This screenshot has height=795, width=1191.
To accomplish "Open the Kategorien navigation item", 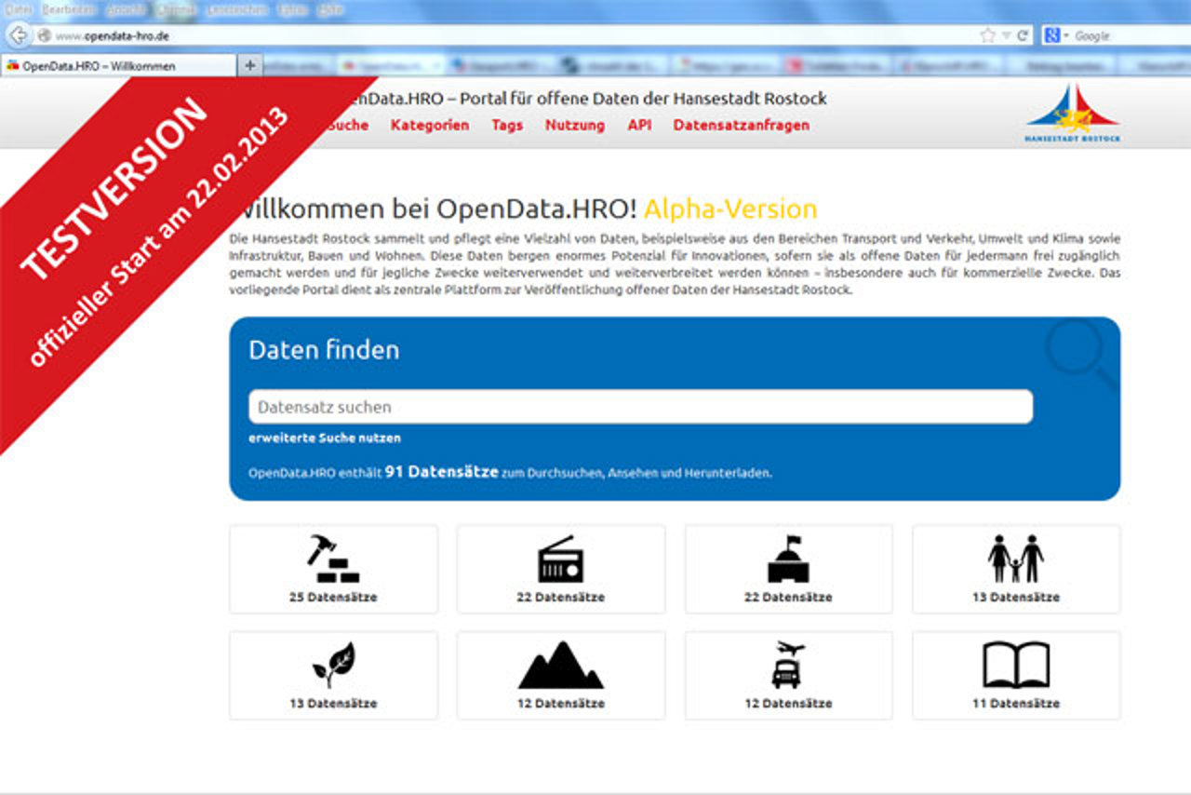I will click(x=430, y=125).
